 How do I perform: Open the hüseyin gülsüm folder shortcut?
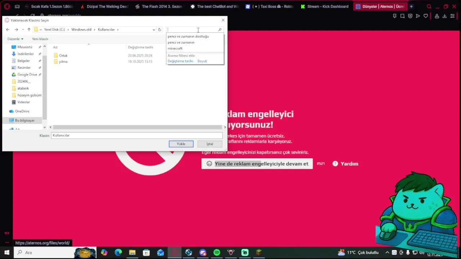point(29,95)
